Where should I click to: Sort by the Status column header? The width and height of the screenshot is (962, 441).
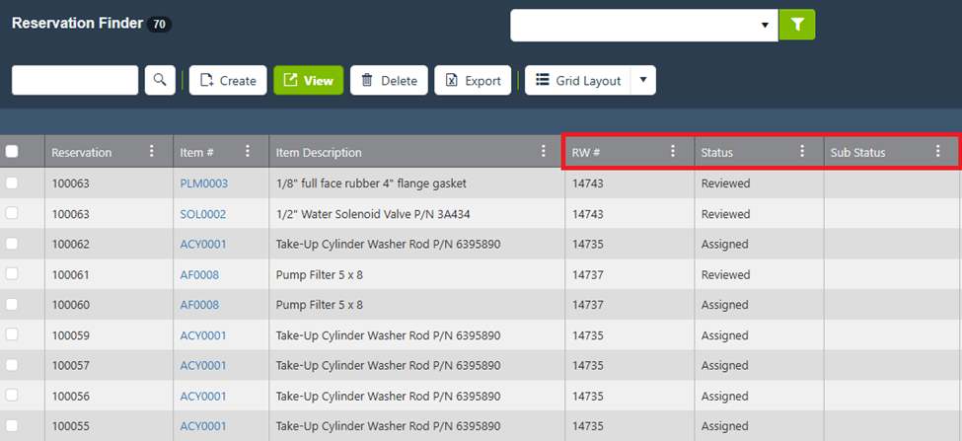click(716, 152)
